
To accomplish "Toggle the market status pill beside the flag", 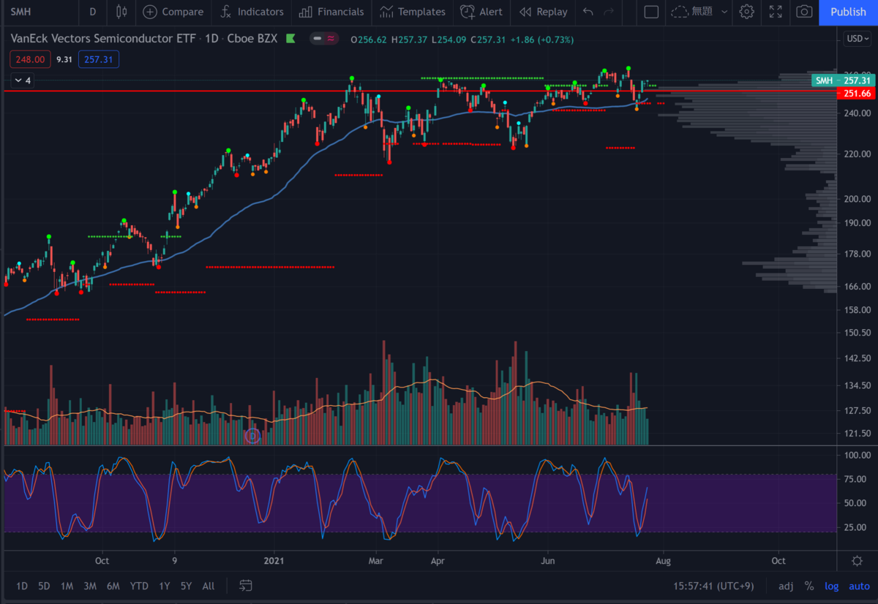I will [x=323, y=39].
